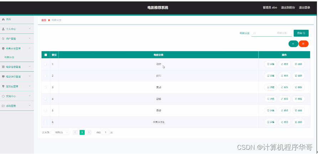Click 修改 button in row 电影分类6

(x=284, y=122)
